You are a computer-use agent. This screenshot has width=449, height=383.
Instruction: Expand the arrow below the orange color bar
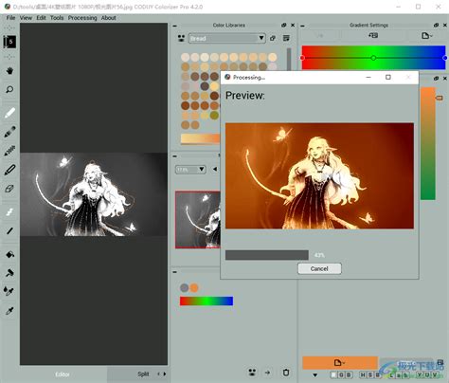(314, 375)
